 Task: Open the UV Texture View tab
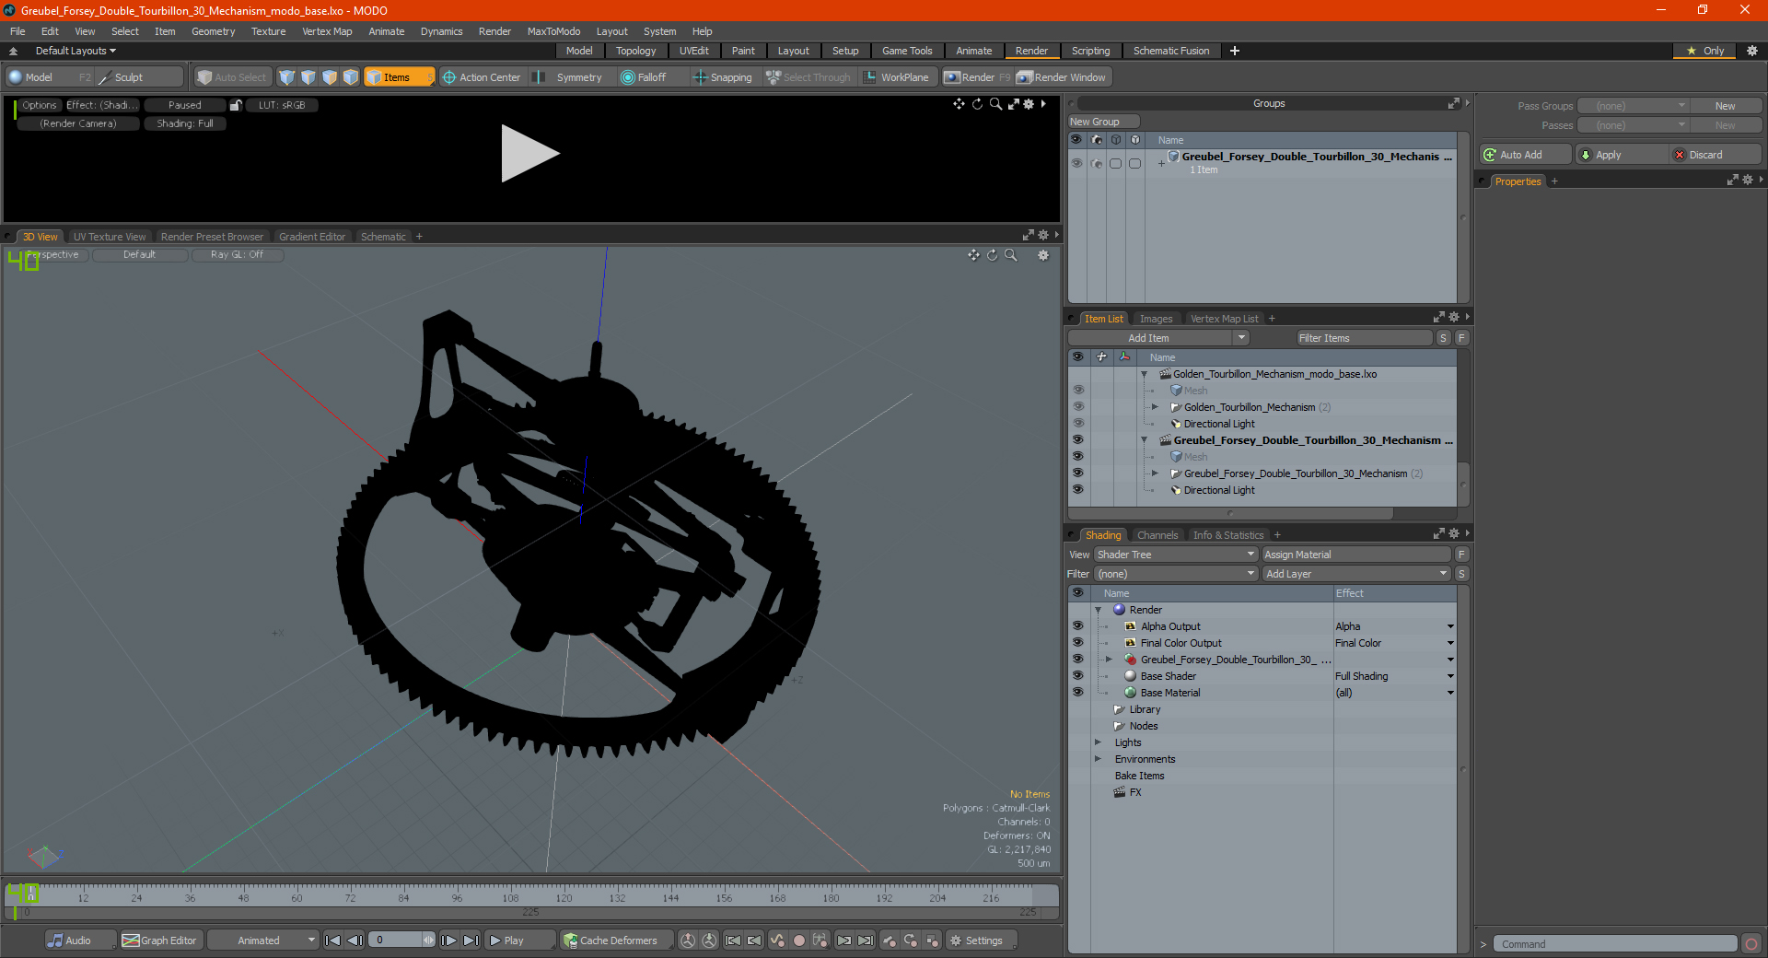(x=110, y=237)
